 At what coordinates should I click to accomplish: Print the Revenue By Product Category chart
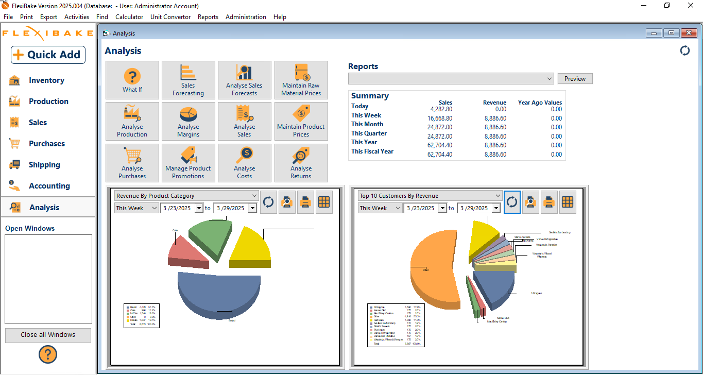pos(305,202)
